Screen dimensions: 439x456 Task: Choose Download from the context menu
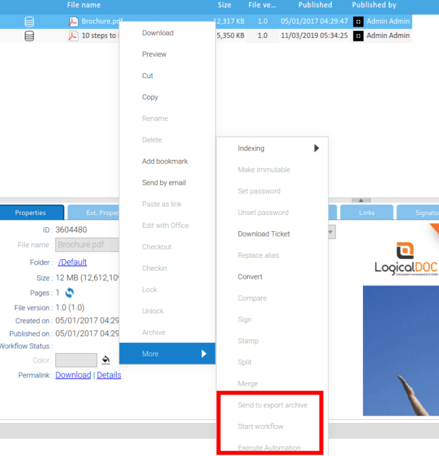158,33
